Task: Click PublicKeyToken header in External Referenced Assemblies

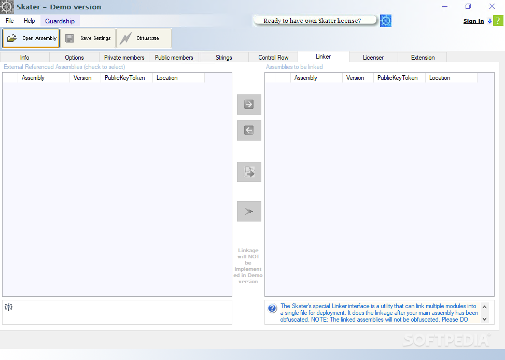Action: [127, 78]
